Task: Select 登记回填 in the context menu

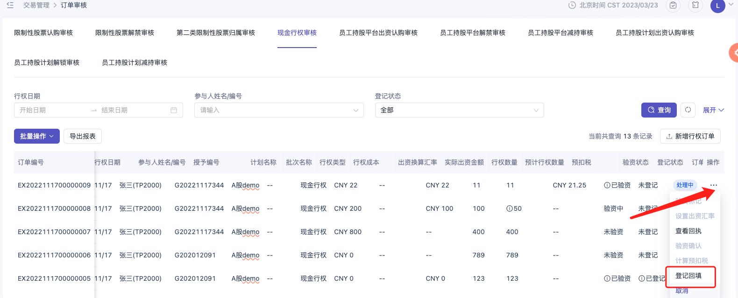Action: coord(688,276)
